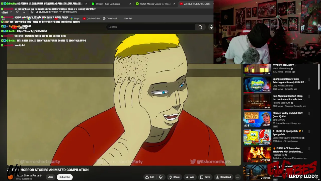Viewport: 321px width, 181px height.
Task: Click the SpongeBob SquarePants Official channel name
Action: pyautogui.click(x=287, y=138)
